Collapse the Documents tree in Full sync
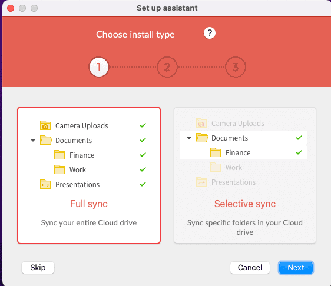The image size is (331, 286). click(x=33, y=141)
